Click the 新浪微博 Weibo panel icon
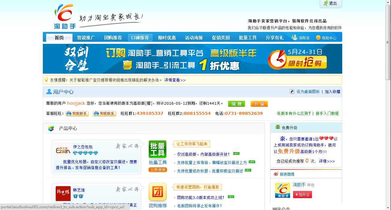Viewport: 391px width, 210px height. tap(276, 174)
